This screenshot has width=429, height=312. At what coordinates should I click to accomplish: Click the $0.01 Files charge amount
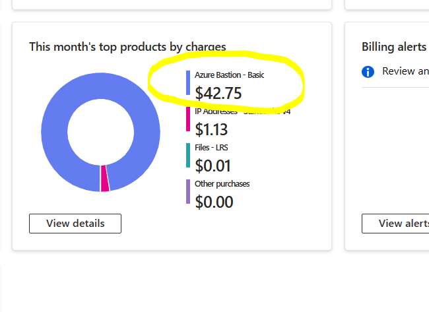213,166
